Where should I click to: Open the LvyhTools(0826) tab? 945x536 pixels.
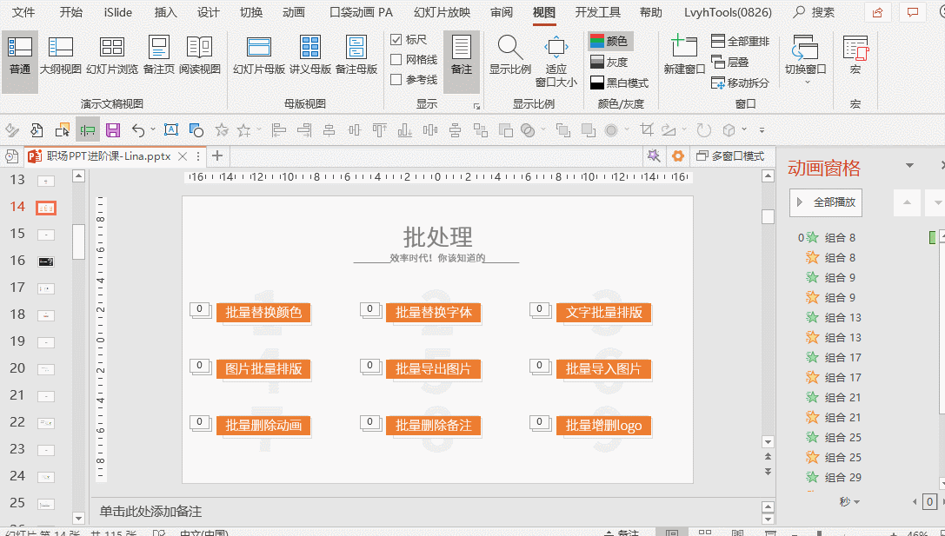728,13
